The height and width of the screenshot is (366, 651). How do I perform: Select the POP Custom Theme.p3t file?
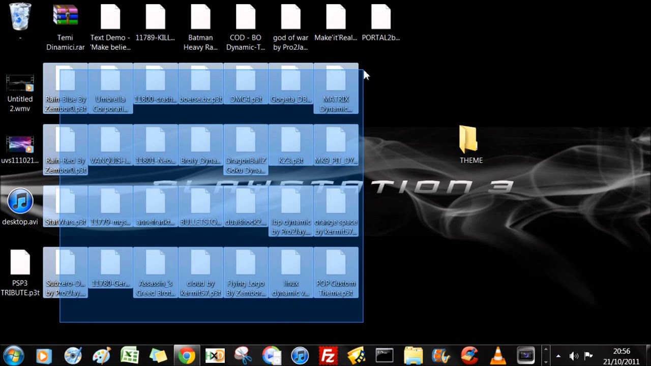coord(336,272)
